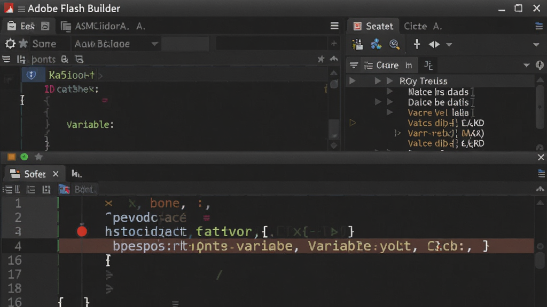Select the Ctare tab
Viewport: 547px width, 307px height.
tap(388, 65)
